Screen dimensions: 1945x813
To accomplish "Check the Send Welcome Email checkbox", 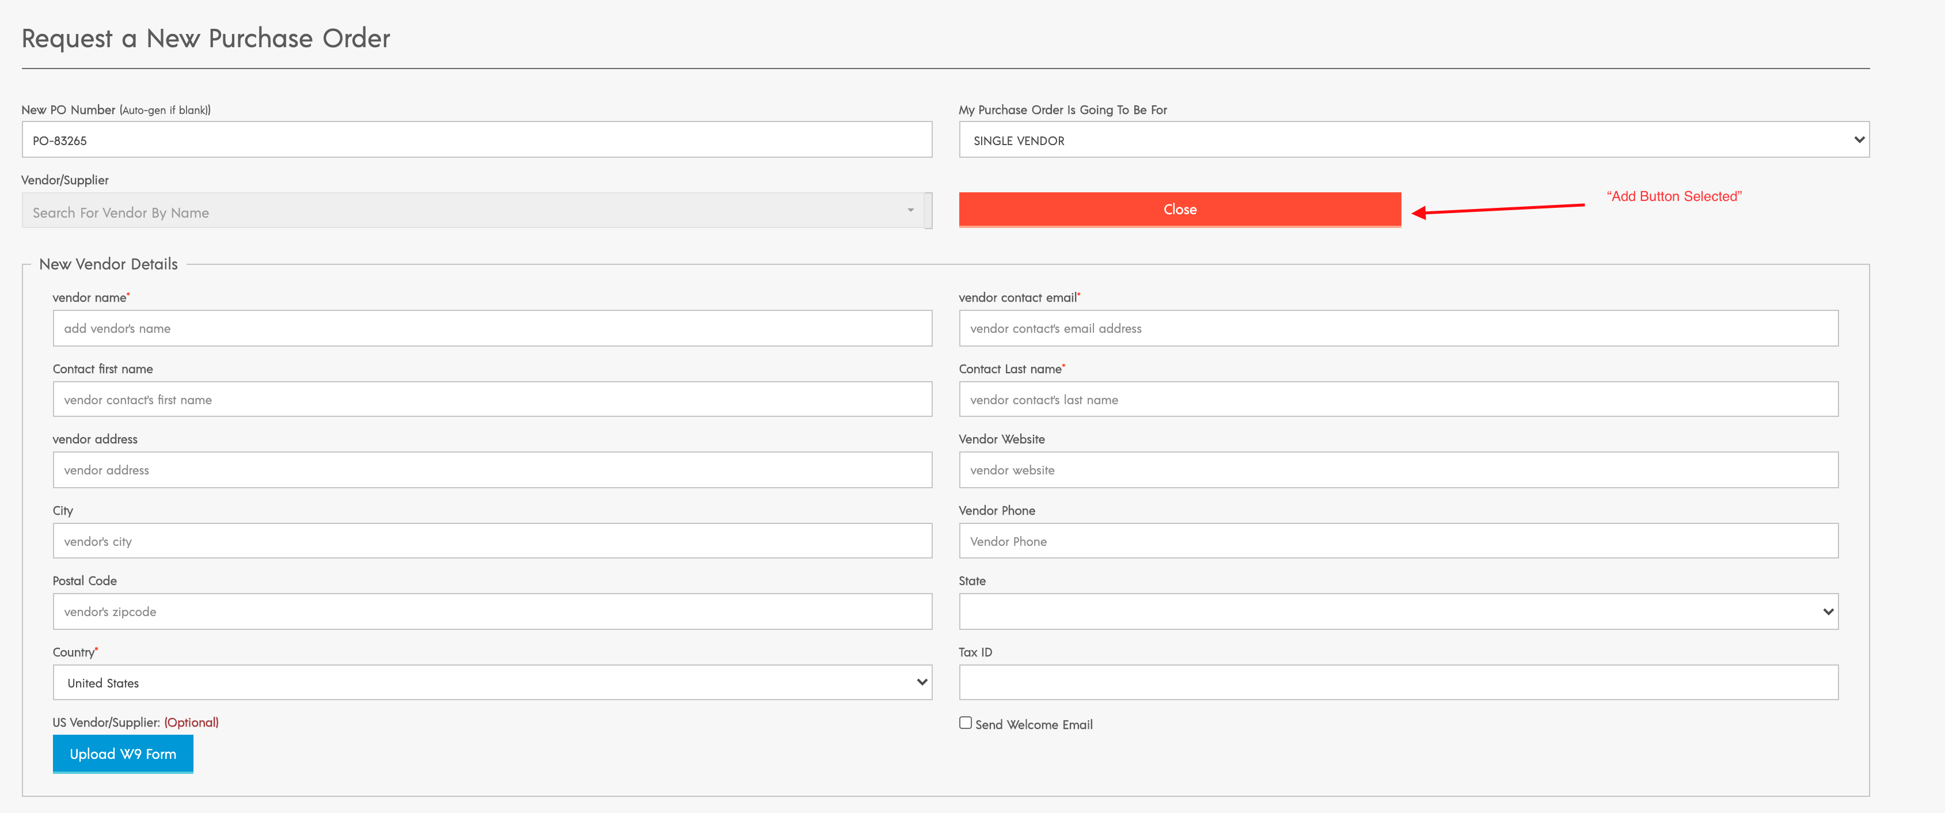I will (965, 723).
